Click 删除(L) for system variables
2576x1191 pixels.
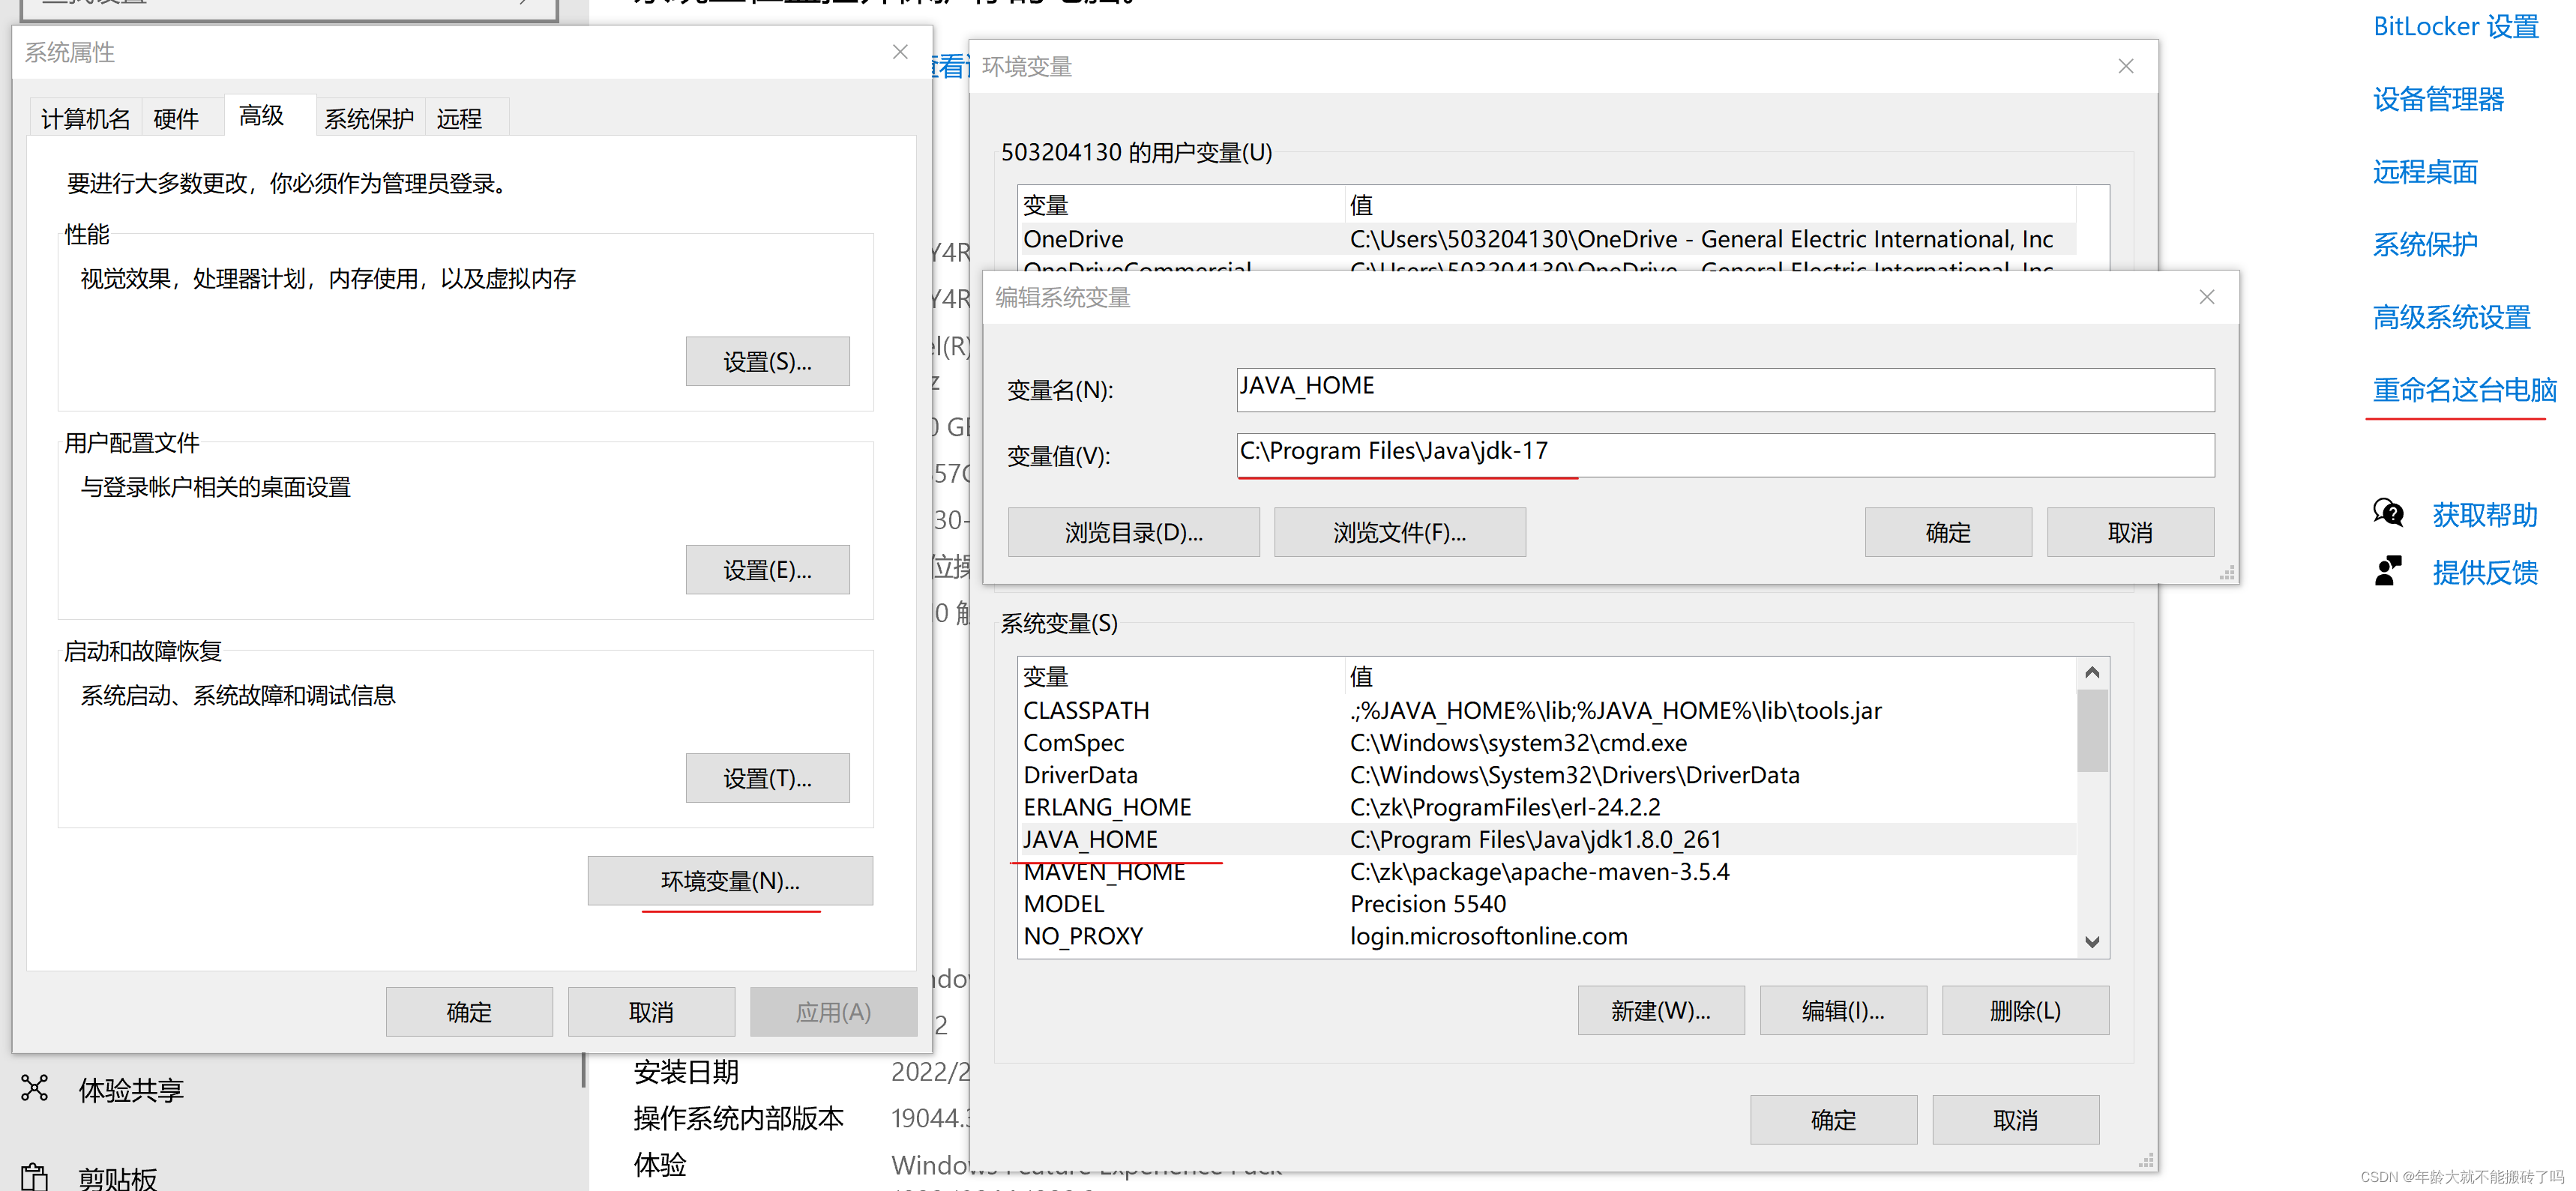tap(2024, 1010)
